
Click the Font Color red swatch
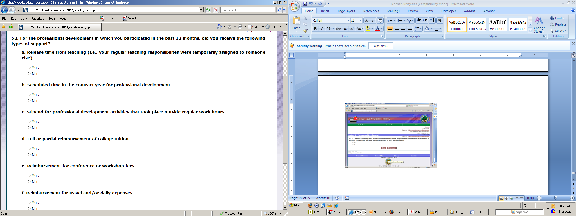377,29
